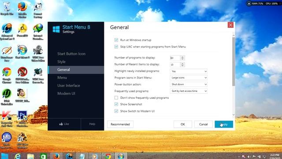Open the Start Menu 8 desktop shortcut
The width and height of the screenshot is (282, 159).
tap(22, 52)
